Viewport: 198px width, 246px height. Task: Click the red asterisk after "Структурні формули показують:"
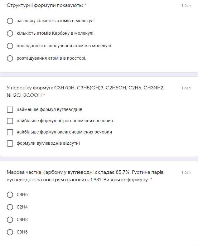pos(85,5)
